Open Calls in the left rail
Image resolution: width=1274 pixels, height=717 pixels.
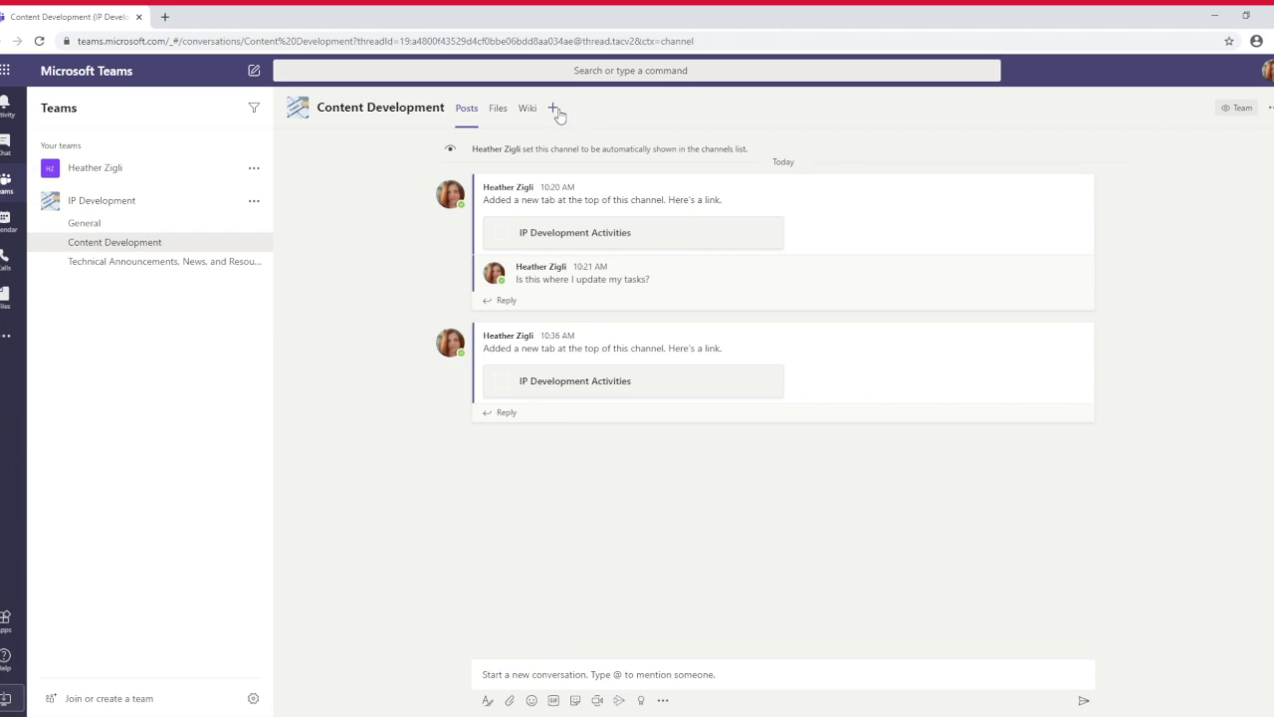point(5,260)
